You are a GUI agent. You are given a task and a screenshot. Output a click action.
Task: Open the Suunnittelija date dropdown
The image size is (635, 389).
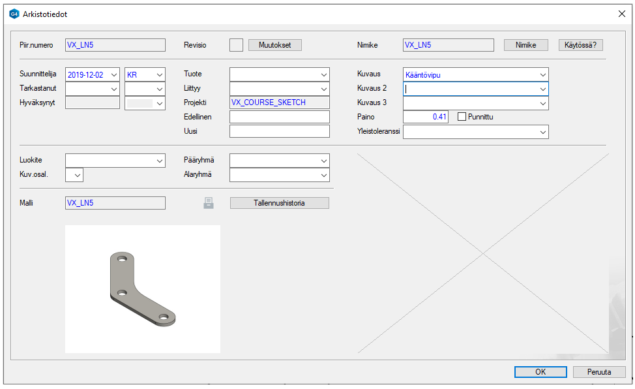(x=114, y=75)
